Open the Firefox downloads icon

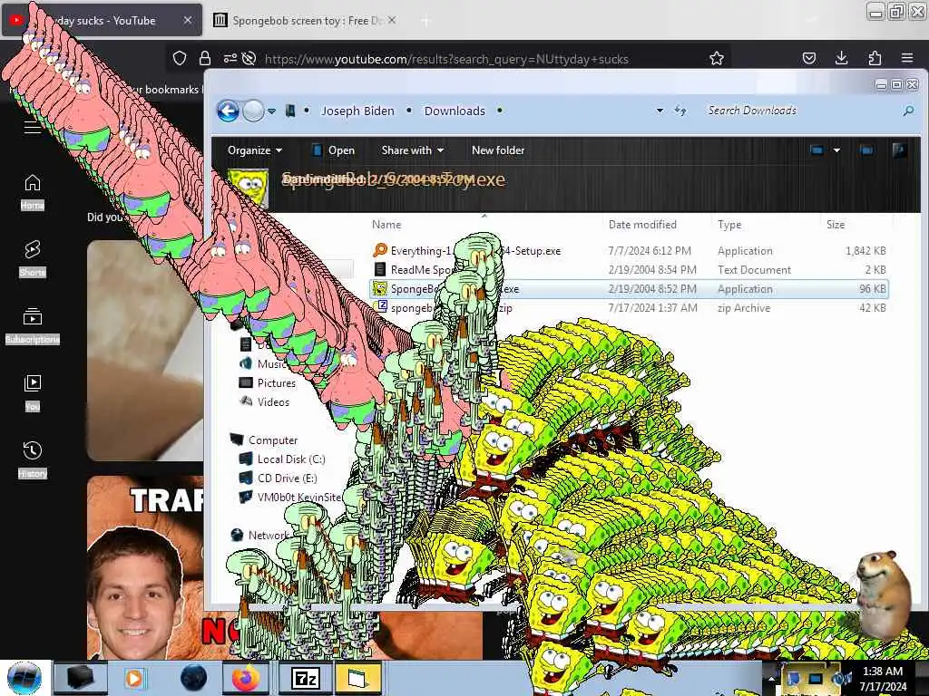(841, 57)
